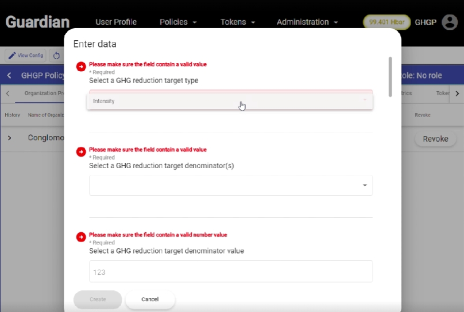Click the red error icon for denominator value
464x312 pixels.
(x=81, y=237)
